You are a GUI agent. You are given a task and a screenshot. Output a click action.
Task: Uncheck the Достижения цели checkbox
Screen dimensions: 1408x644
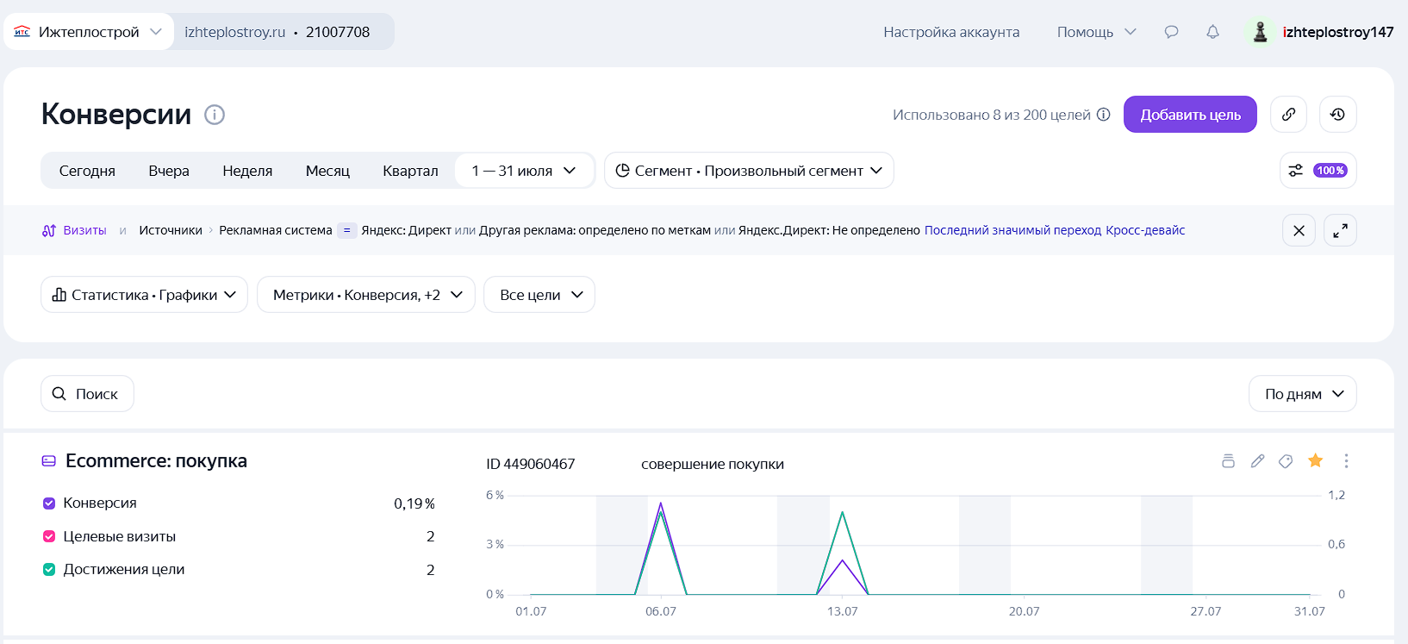point(49,569)
